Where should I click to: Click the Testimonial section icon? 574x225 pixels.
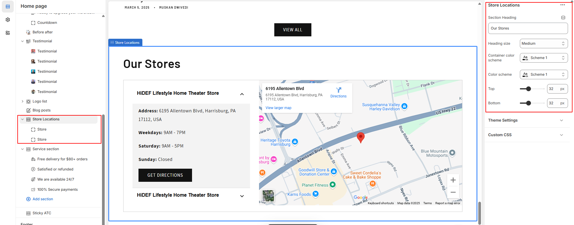[28, 41]
